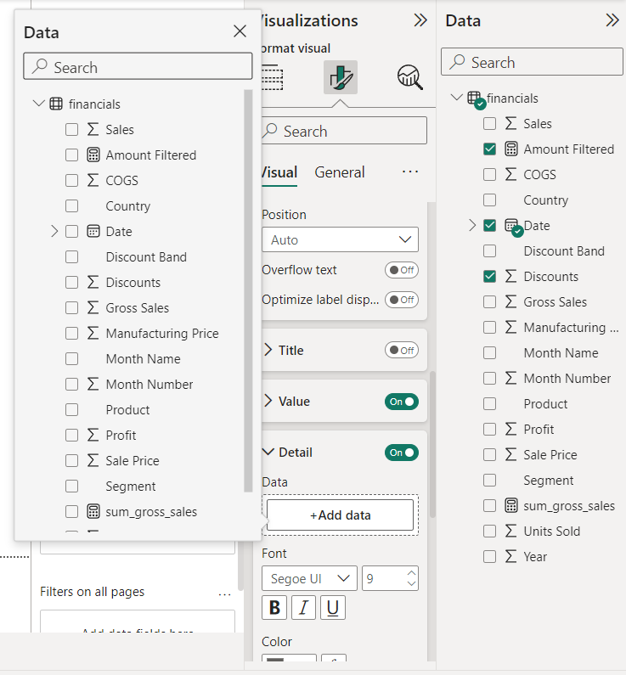Turn off the Value toggle
The width and height of the screenshot is (626, 675).
pyautogui.click(x=402, y=402)
